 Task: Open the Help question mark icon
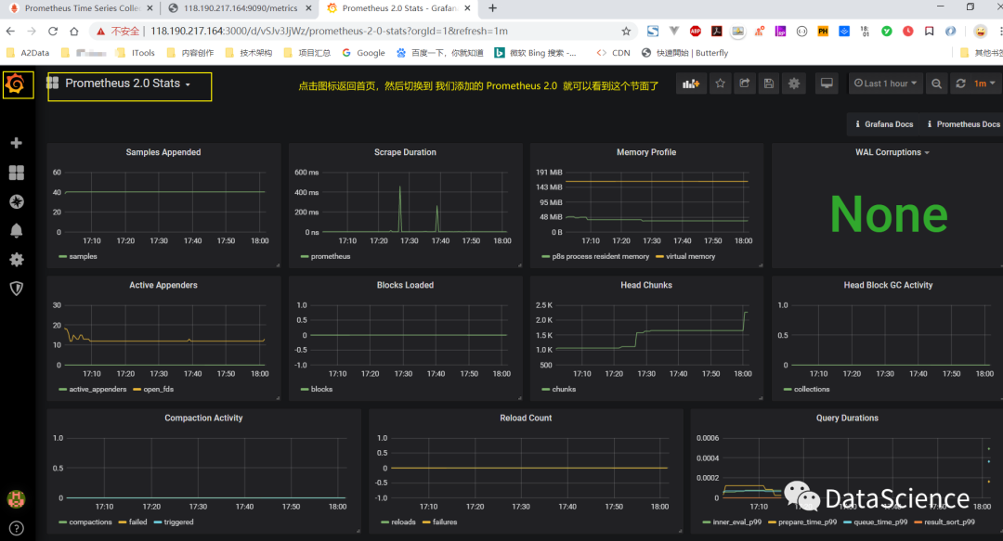(17, 528)
